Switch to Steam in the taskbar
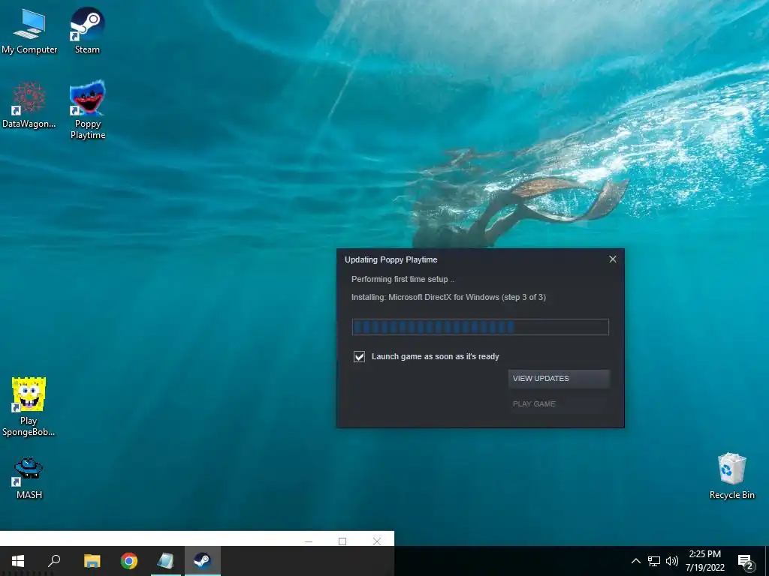Image resolution: width=769 pixels, height=576 pixels. [203, 561]
